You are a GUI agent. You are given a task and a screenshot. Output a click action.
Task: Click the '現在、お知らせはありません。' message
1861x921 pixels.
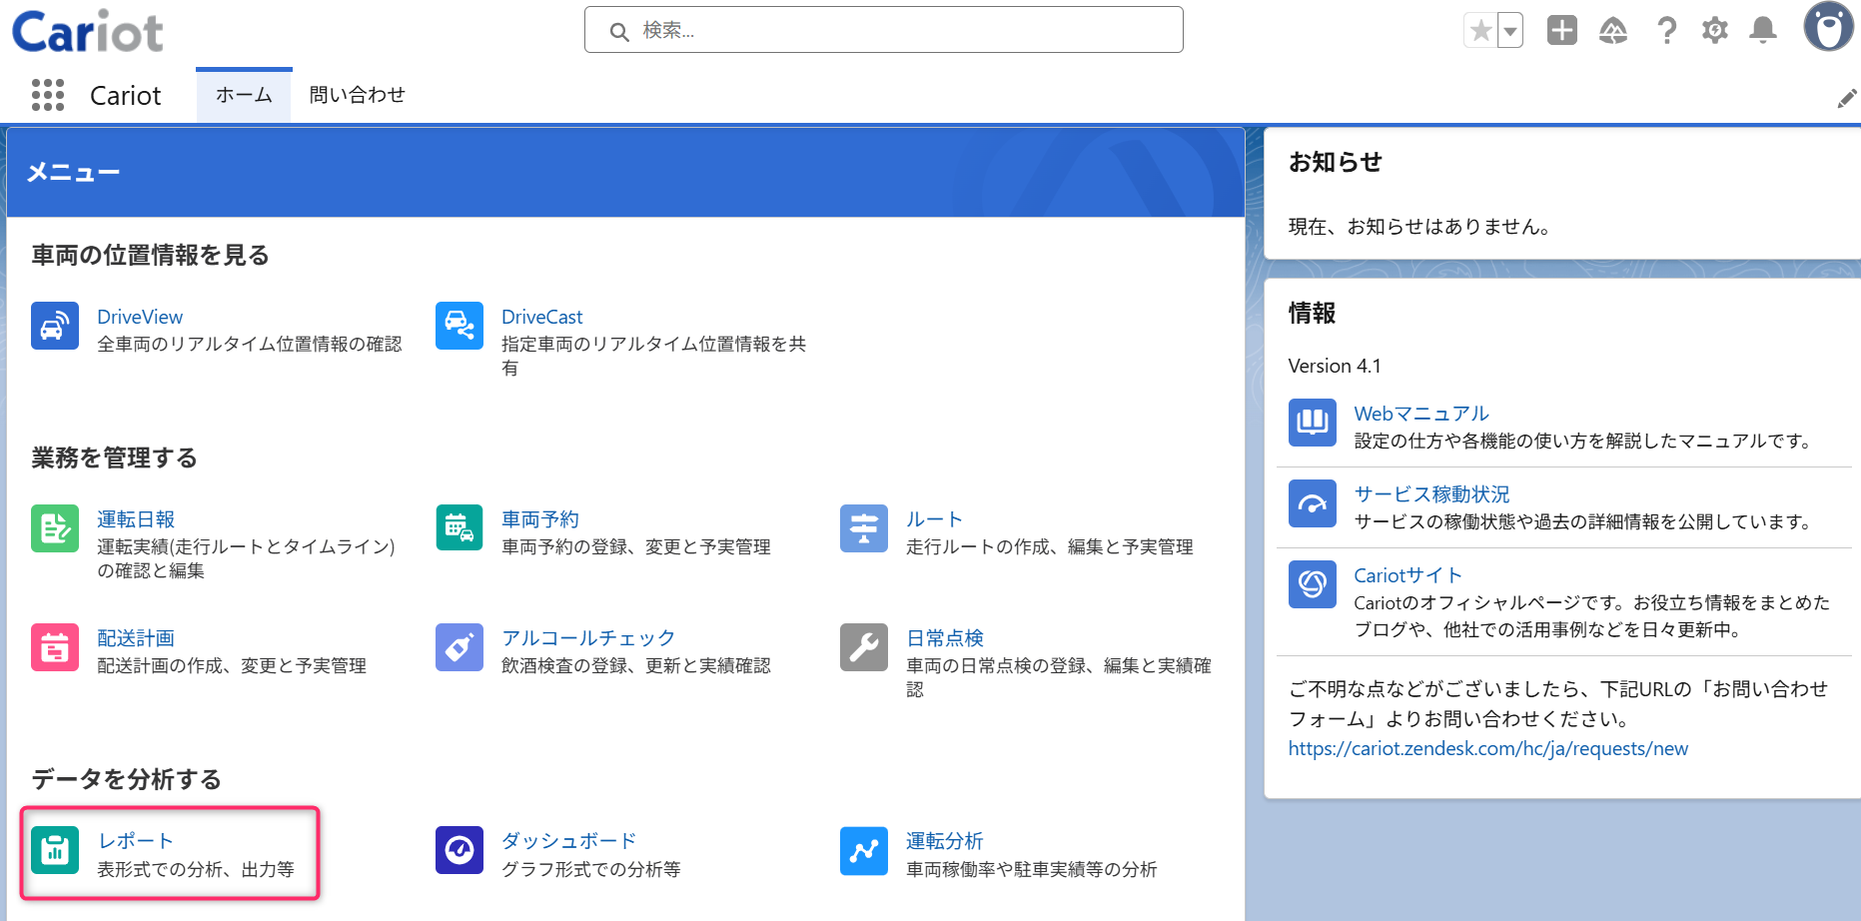point(1419,227)
